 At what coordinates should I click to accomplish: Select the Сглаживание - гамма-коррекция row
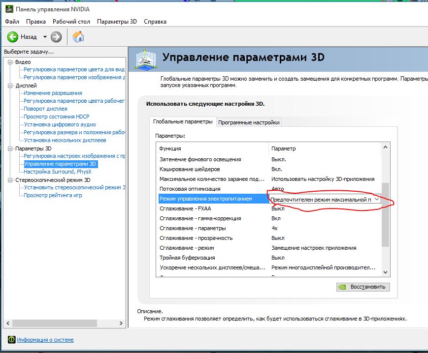[268, 218]
